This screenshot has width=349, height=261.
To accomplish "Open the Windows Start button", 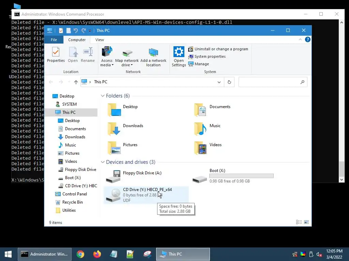I will point(8,254).
